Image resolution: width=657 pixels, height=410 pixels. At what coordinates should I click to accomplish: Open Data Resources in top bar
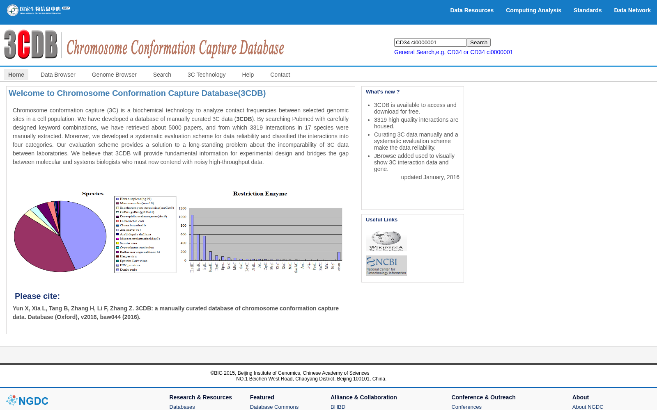(472, 10)
